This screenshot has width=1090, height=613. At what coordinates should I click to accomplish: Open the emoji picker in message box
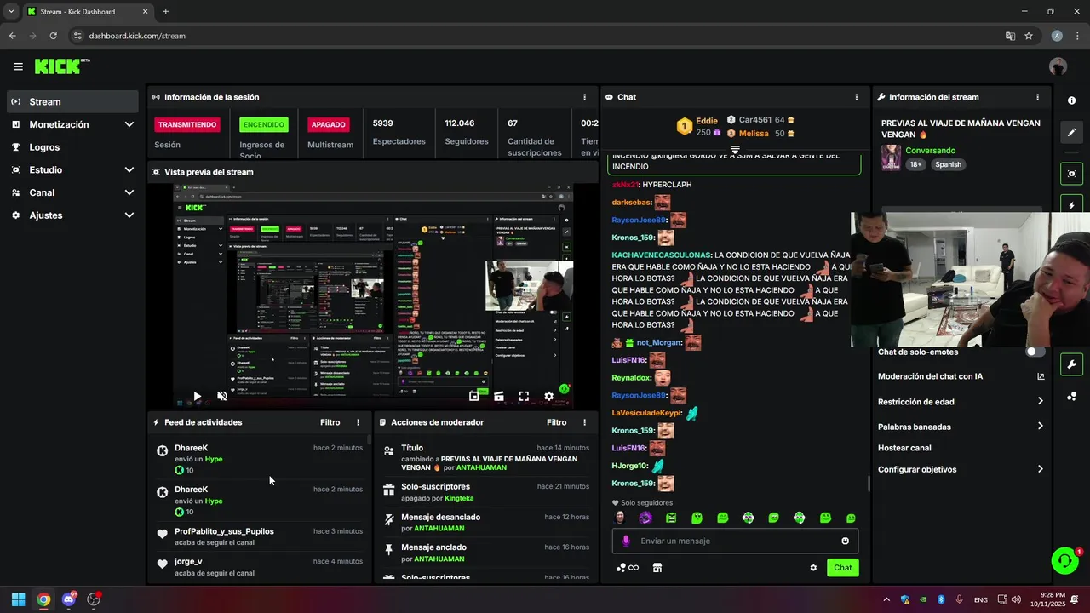[846, 541]
